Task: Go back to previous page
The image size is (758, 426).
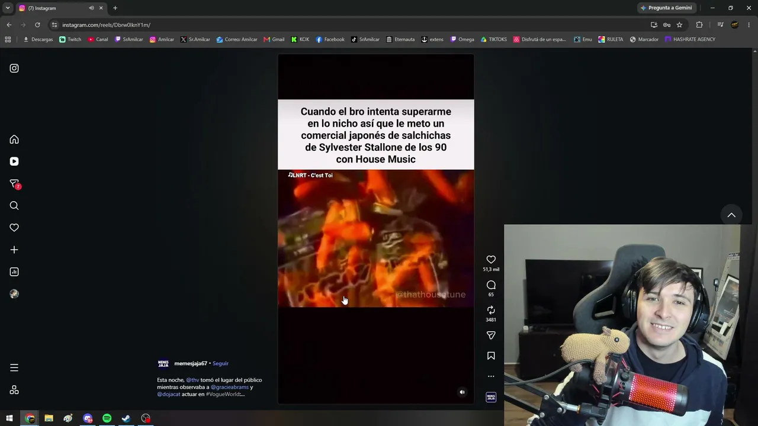Action: pos(9,25)
